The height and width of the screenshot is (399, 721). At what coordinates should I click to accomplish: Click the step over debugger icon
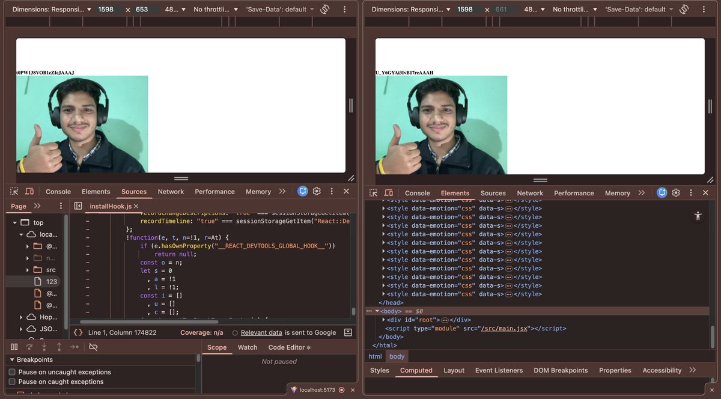29,347
